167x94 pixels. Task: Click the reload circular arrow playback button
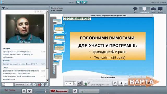pyautogui.click(x=115, y=83)
